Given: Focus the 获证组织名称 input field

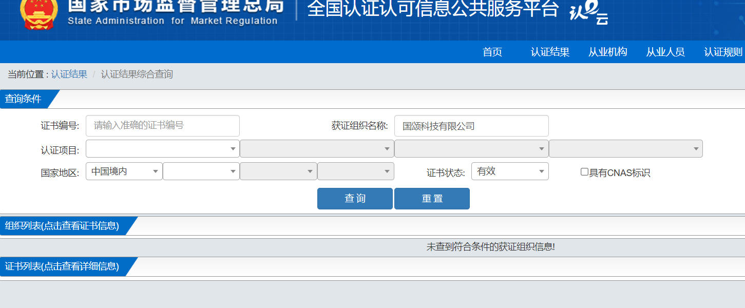Looking at the screenshot, I should 471,126.
